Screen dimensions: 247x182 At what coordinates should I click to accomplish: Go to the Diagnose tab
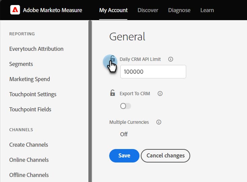coord(179,10)
